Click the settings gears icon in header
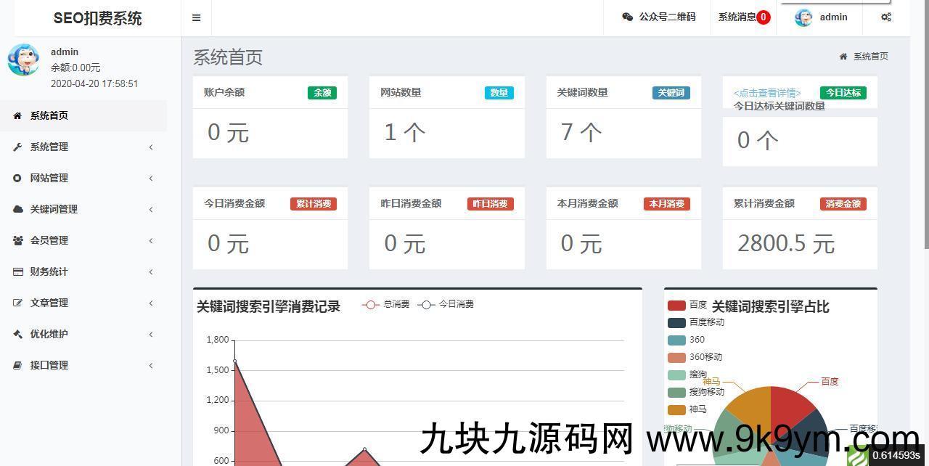This screenshot has height=466, width=929. (x=886, y=17)
